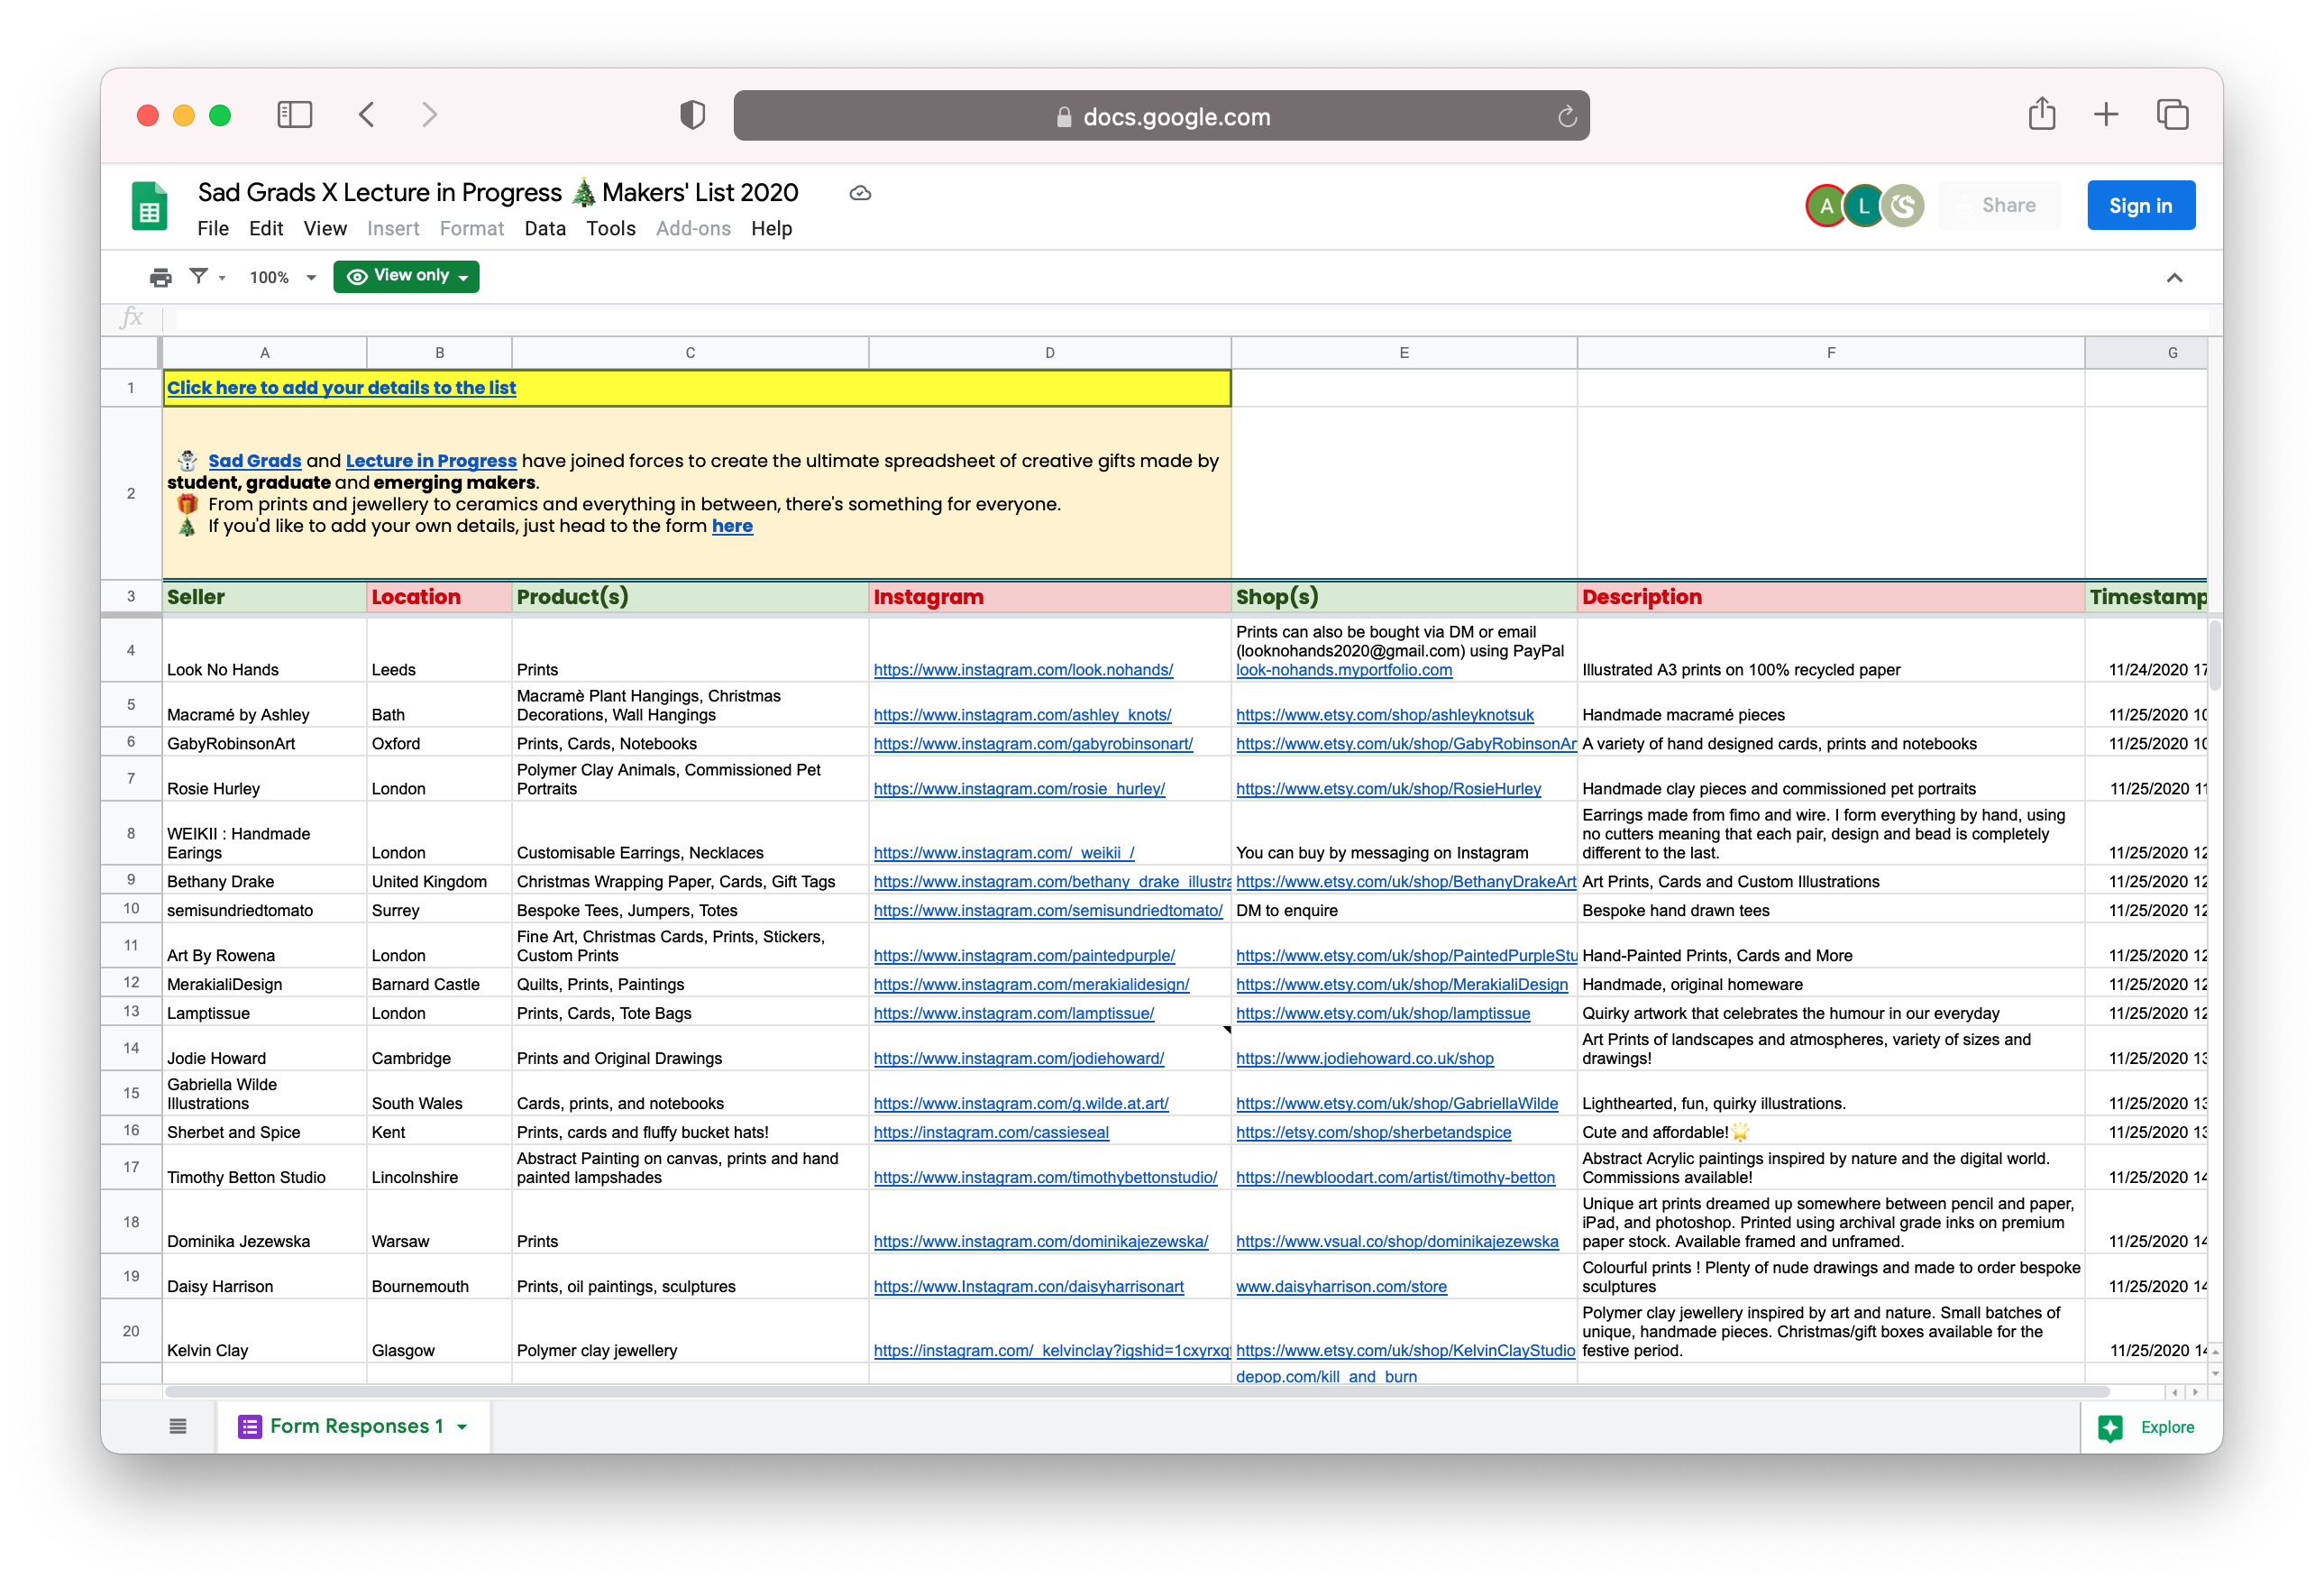Select row 10 header
The width and height of the screenshot is (2324, 1587).
pyautogui.click(x=131, y=909)
